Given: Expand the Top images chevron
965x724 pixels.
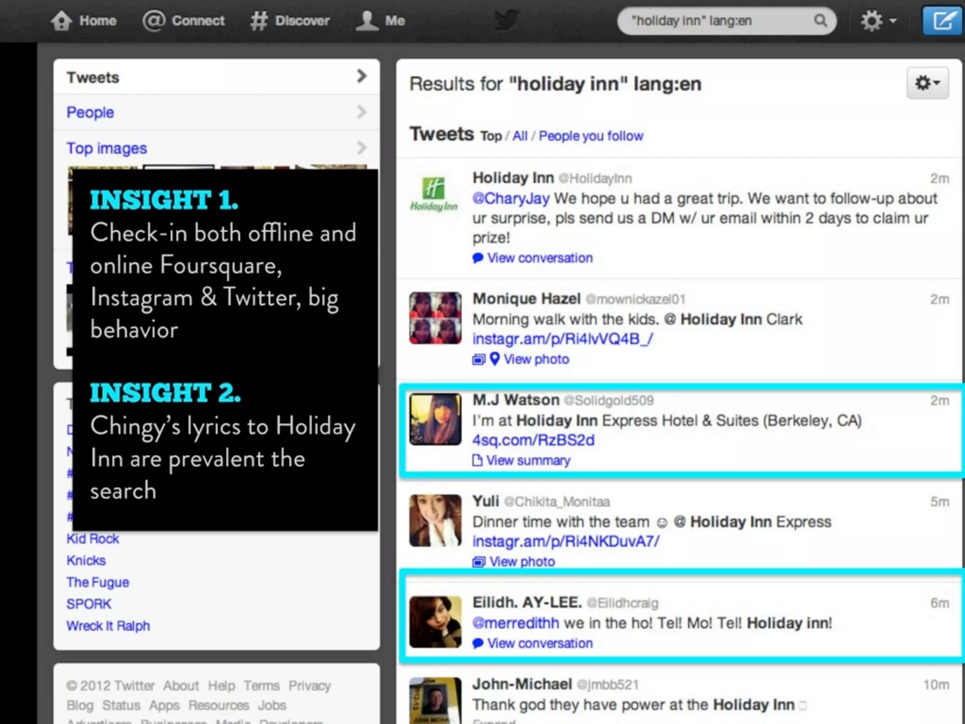Looking at the screenshot, I should 361,148.
